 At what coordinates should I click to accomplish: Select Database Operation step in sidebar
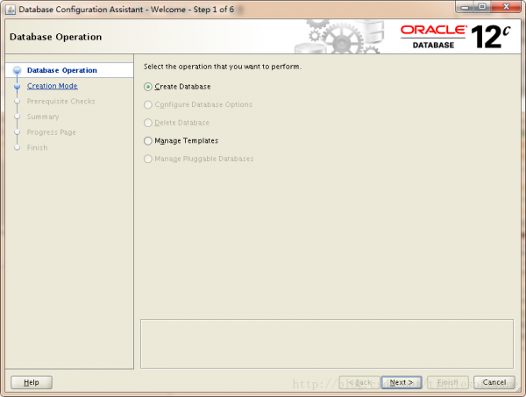[62, 70]
